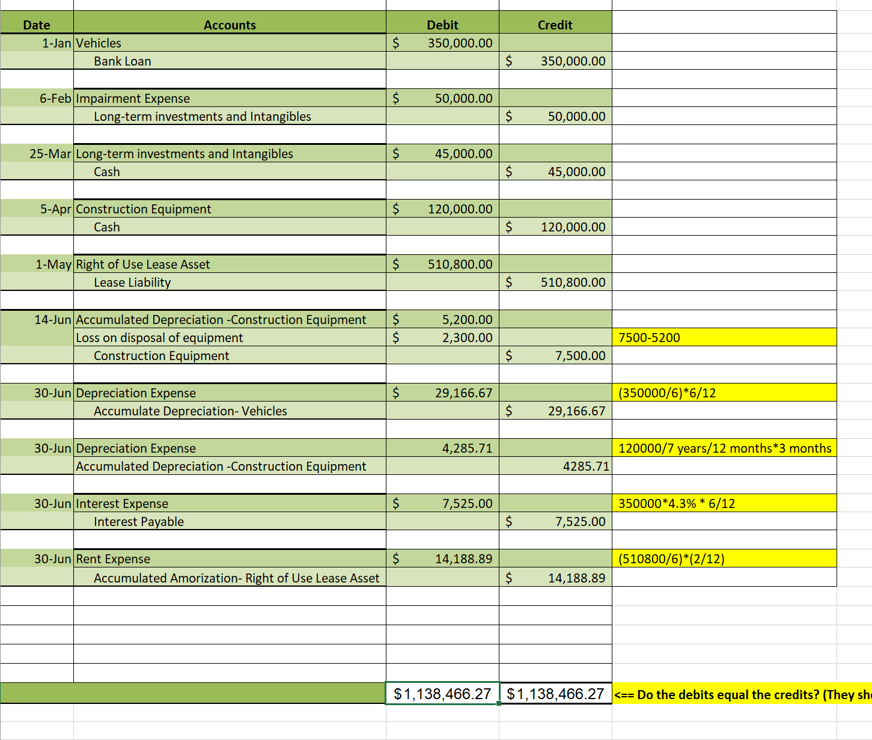Click the Vehicles account cell

coord(230,43)
